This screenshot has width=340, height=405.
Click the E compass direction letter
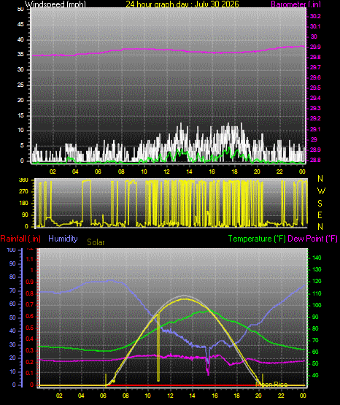[320, 215]
